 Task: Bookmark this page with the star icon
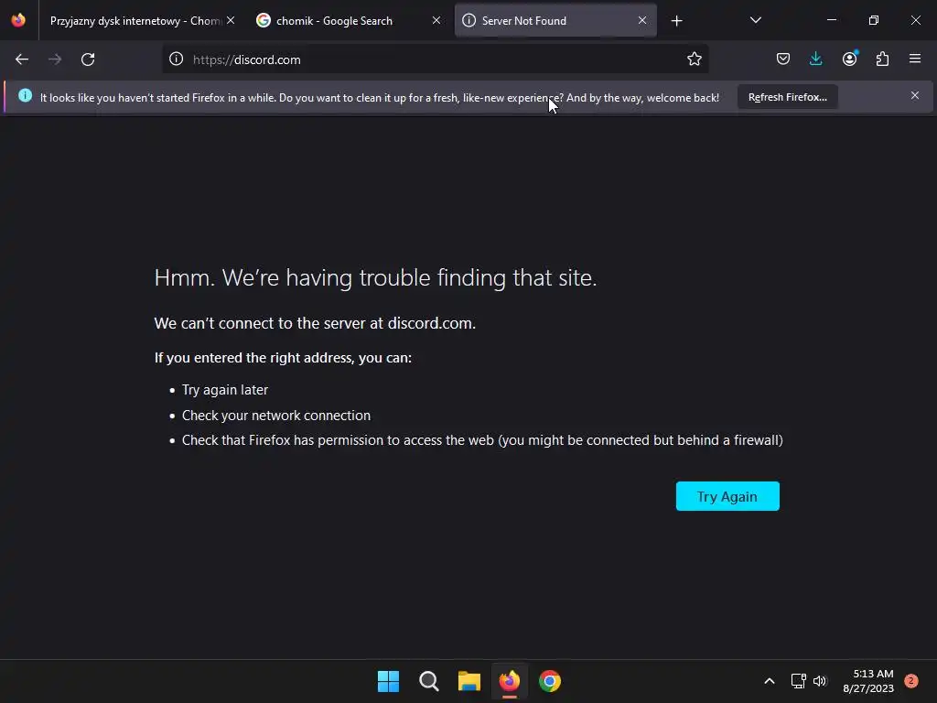click(x=694, y=59)
